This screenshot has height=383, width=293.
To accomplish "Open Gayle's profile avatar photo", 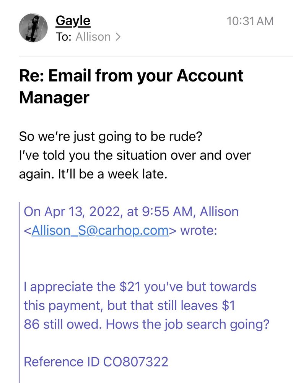I will pos(33,28).
